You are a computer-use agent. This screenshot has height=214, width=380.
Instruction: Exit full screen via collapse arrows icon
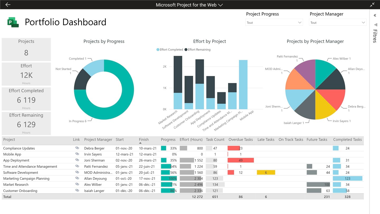tap(372, 5)
